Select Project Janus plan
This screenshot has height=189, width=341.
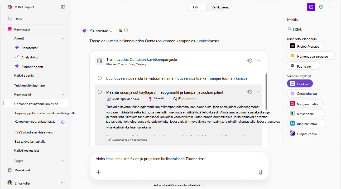pyautogui.click(x=304, y=133)
